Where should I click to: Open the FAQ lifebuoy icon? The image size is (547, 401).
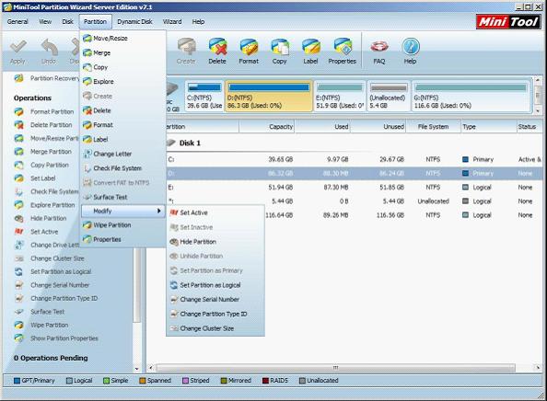pyautogui.click(x=379, y=51)
